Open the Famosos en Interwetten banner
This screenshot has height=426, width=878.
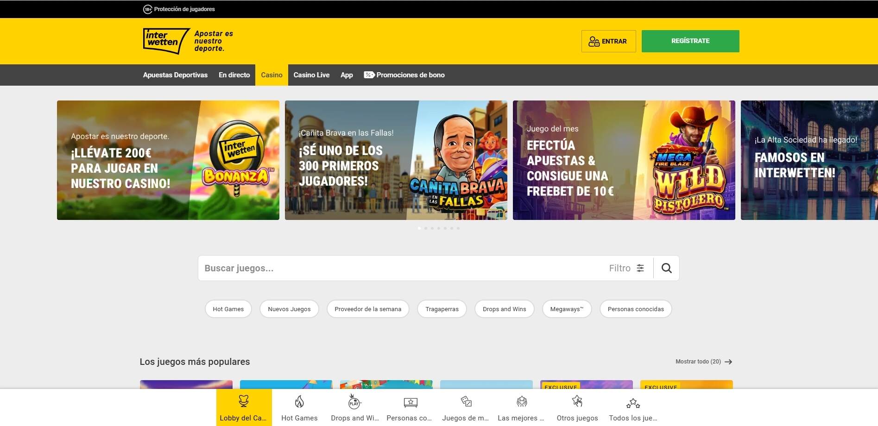(x=809, y=160)
